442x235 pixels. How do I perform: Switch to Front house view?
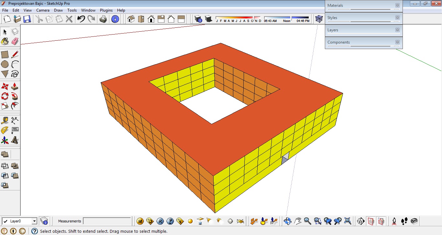coord(151,19)
